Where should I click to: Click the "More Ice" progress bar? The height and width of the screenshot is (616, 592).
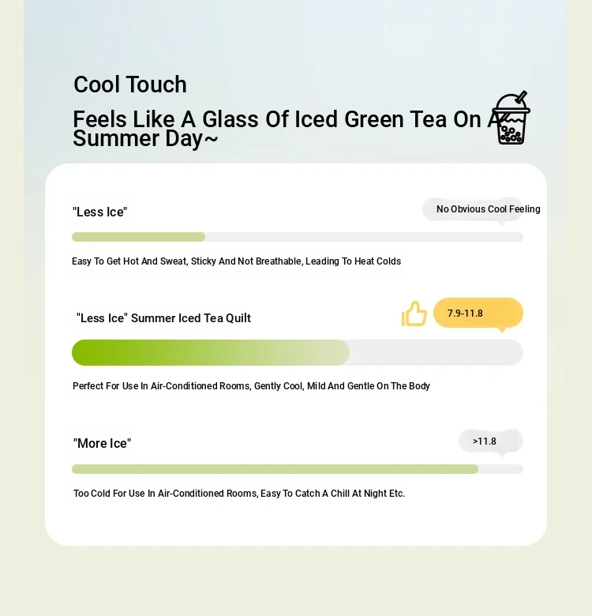click(297, 469)
